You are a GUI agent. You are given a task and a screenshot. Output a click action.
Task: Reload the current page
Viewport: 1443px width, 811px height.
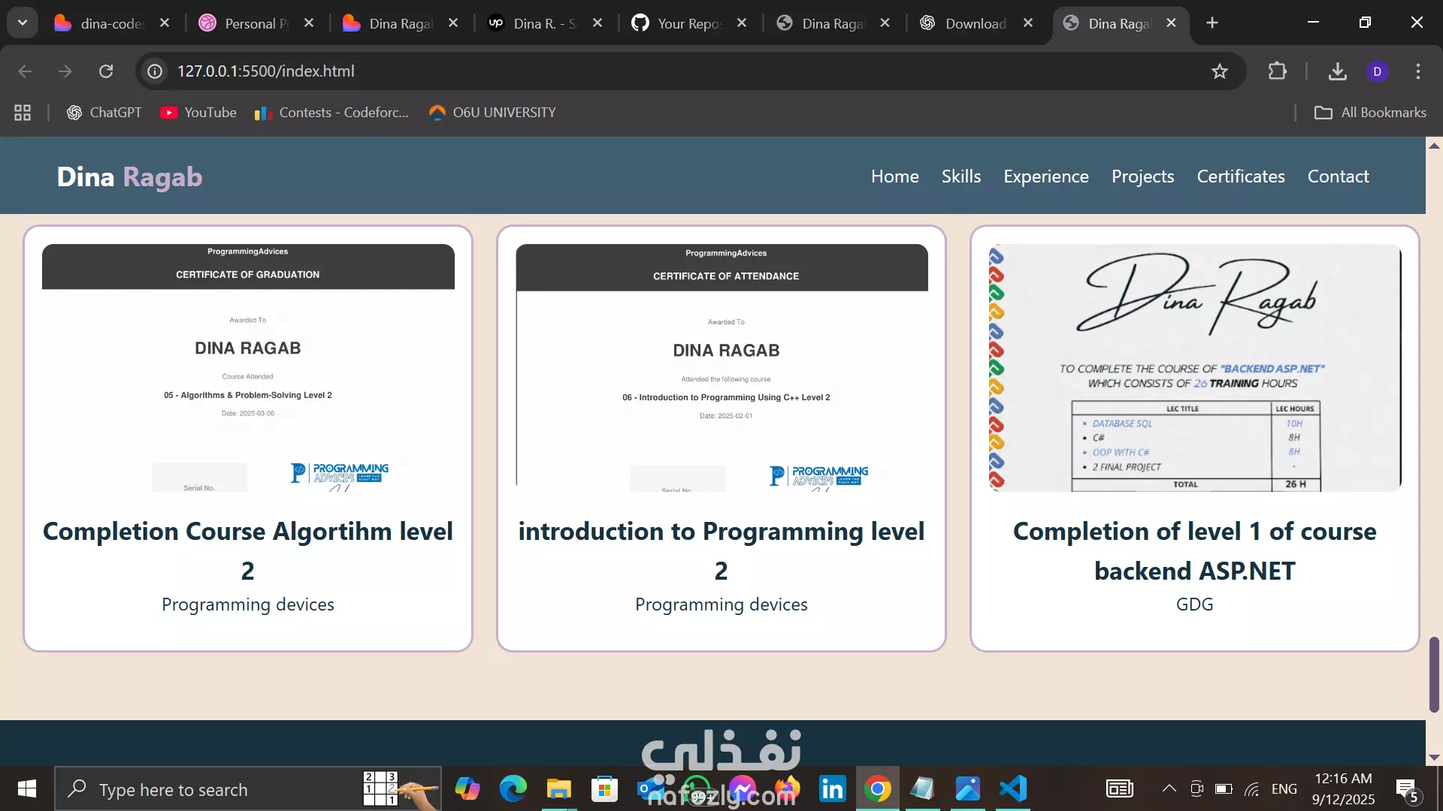click(106, 71)
